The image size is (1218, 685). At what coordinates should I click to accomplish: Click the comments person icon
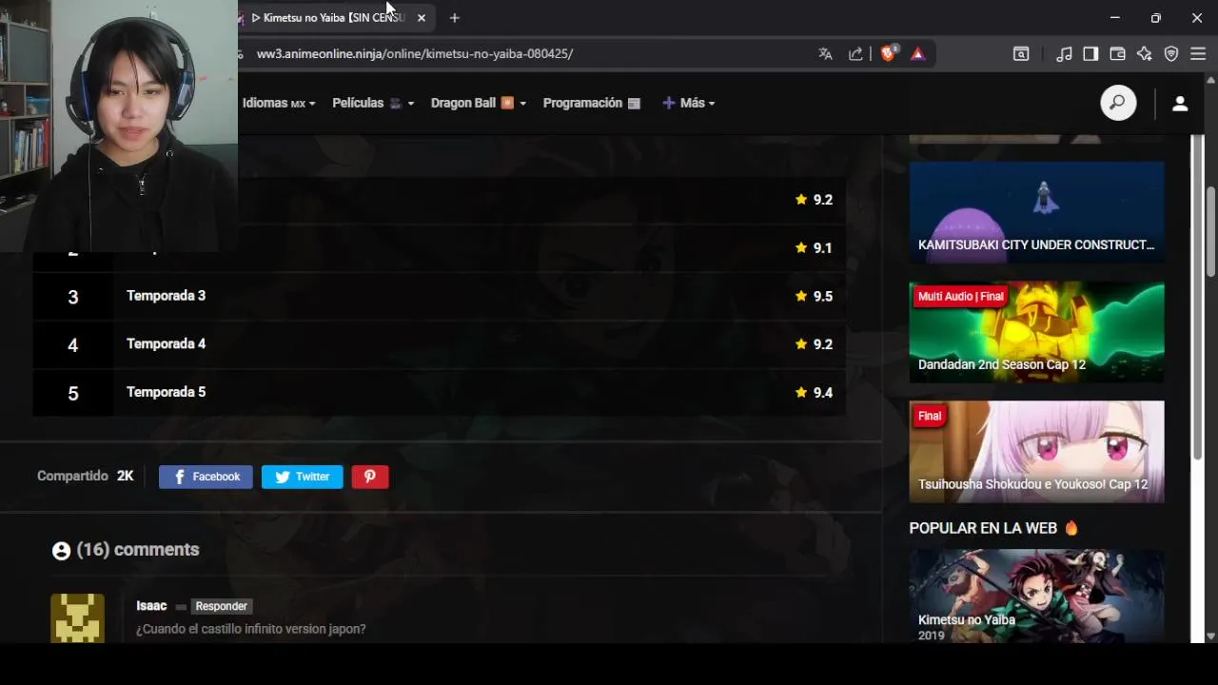tap(61, 551)
